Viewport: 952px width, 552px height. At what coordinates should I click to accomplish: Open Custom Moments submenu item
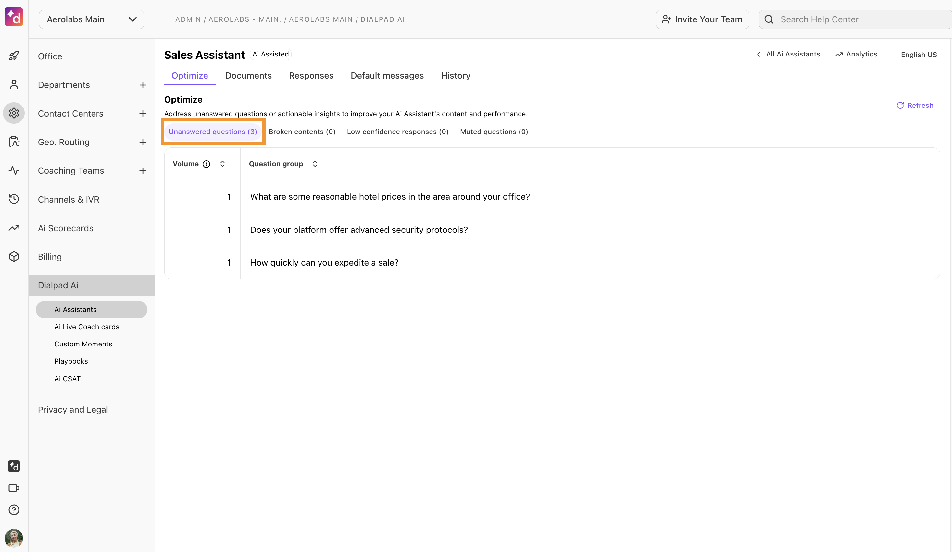coord(83,344)
